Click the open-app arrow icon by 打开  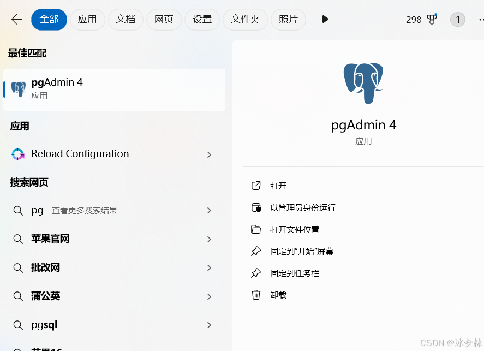[x=256, y=186]
